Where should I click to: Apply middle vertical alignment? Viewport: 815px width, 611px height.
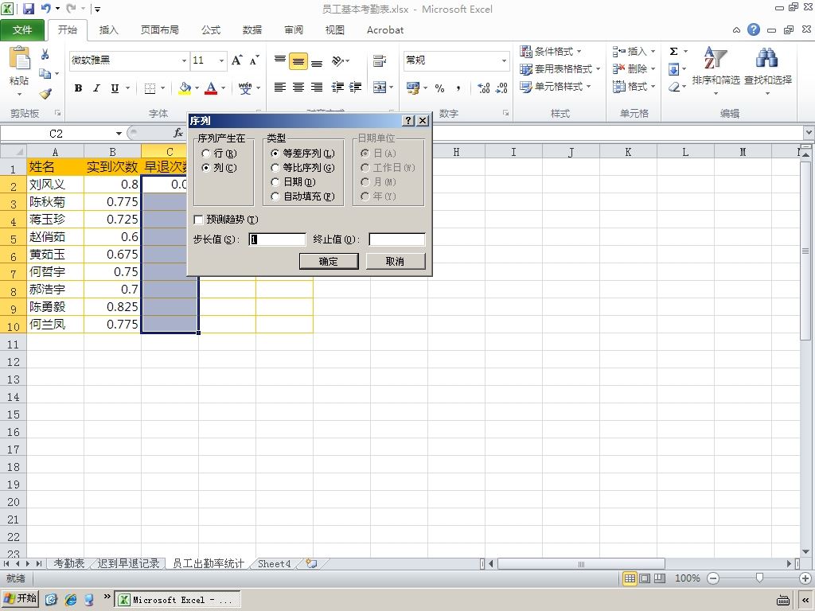click(x=298, y=61)
